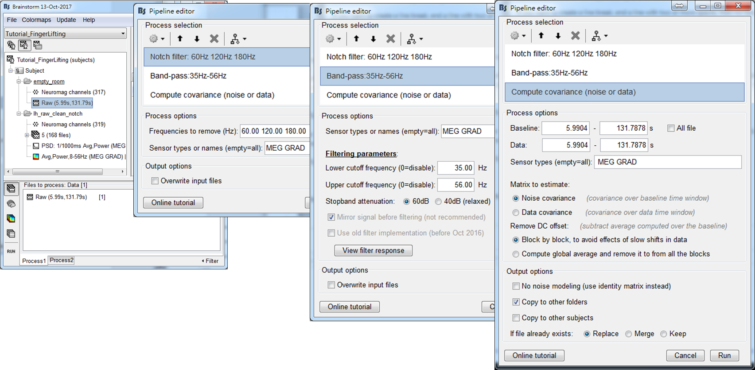
Task: Choose Block by block DC offset removal
Action: [x=515, y=240]
